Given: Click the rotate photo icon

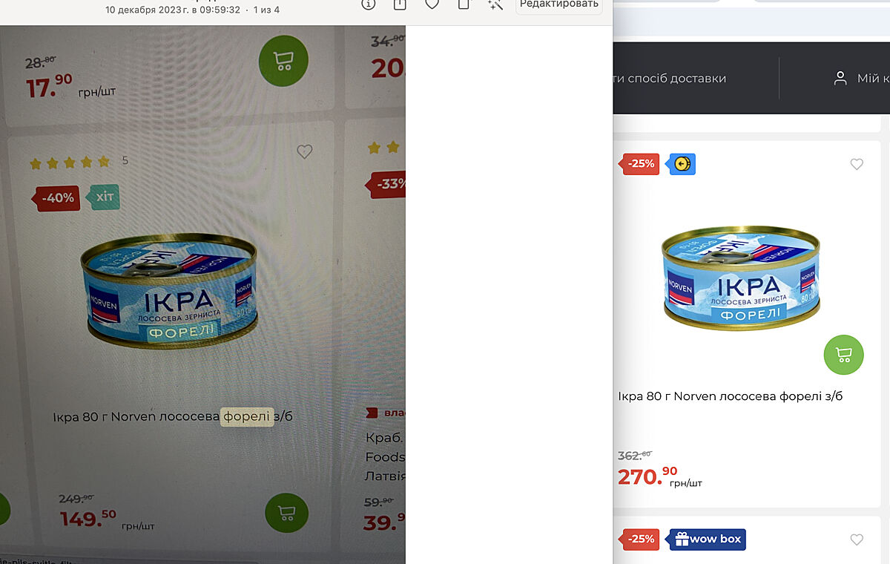Looking at the screenshot, I should tap(464, 4).
